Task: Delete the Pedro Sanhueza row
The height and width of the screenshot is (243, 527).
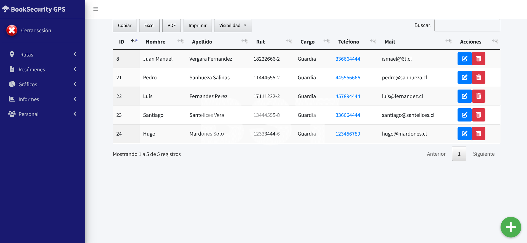Action: [x=478, y=77]
